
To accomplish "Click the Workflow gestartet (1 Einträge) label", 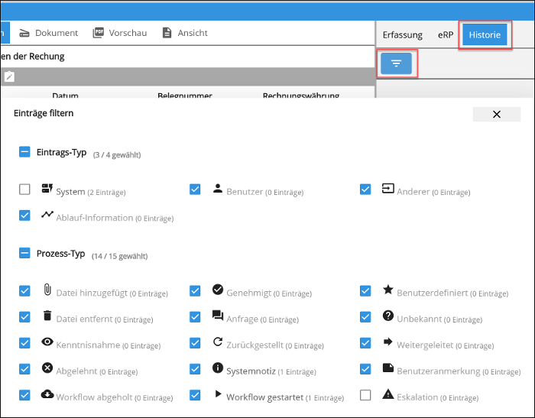I will [285, 397].
